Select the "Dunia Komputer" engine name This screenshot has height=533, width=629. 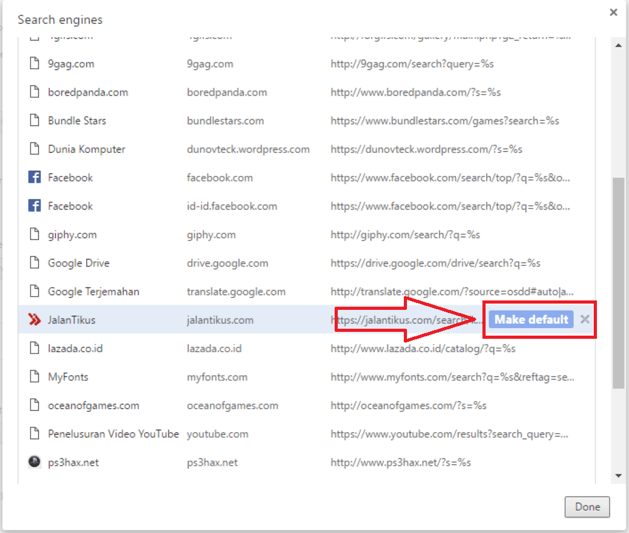(x=87, y=149)
